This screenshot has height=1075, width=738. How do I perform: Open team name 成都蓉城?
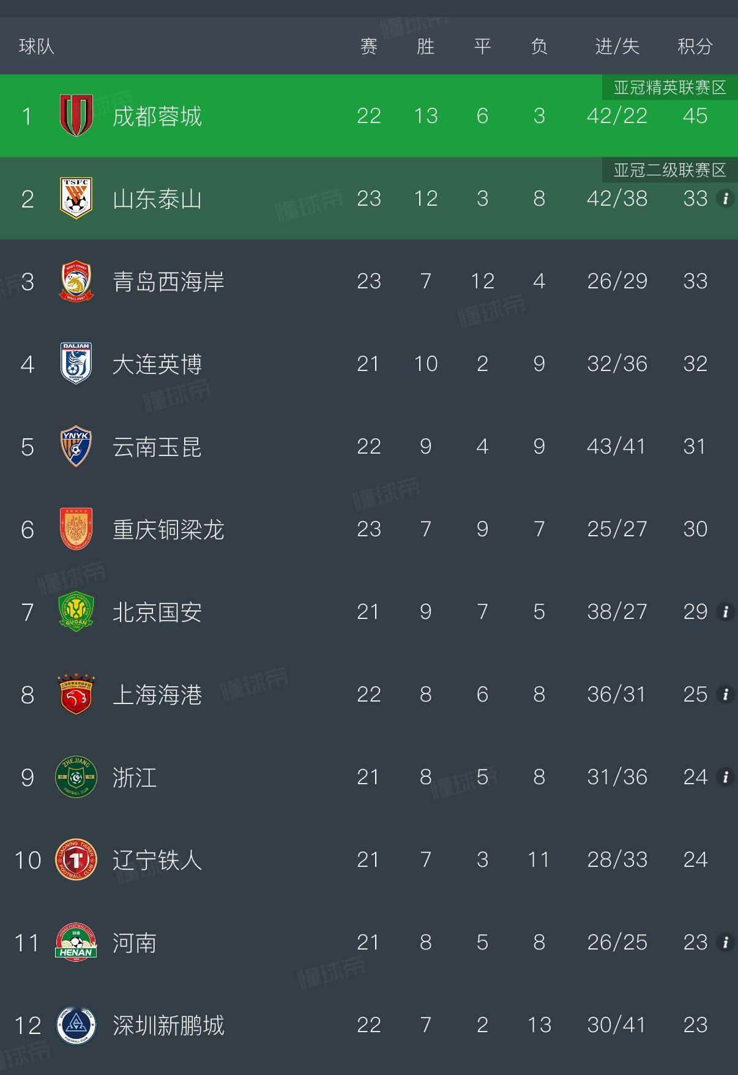pos(157,116)
